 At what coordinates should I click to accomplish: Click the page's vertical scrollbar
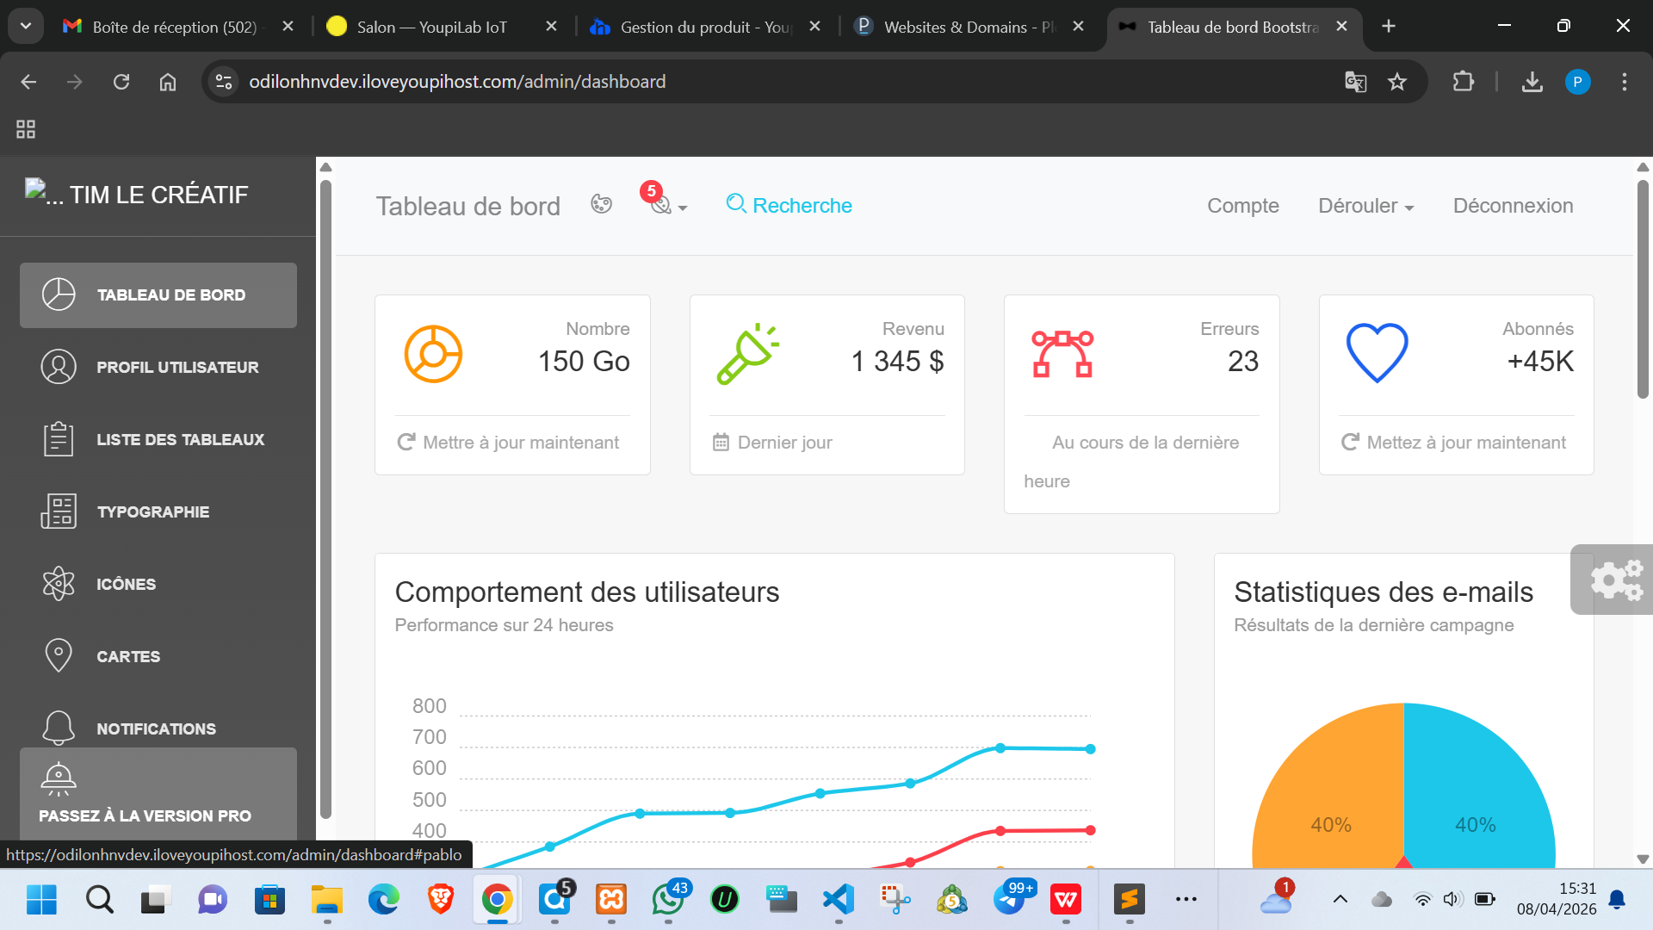(1642, 288)
